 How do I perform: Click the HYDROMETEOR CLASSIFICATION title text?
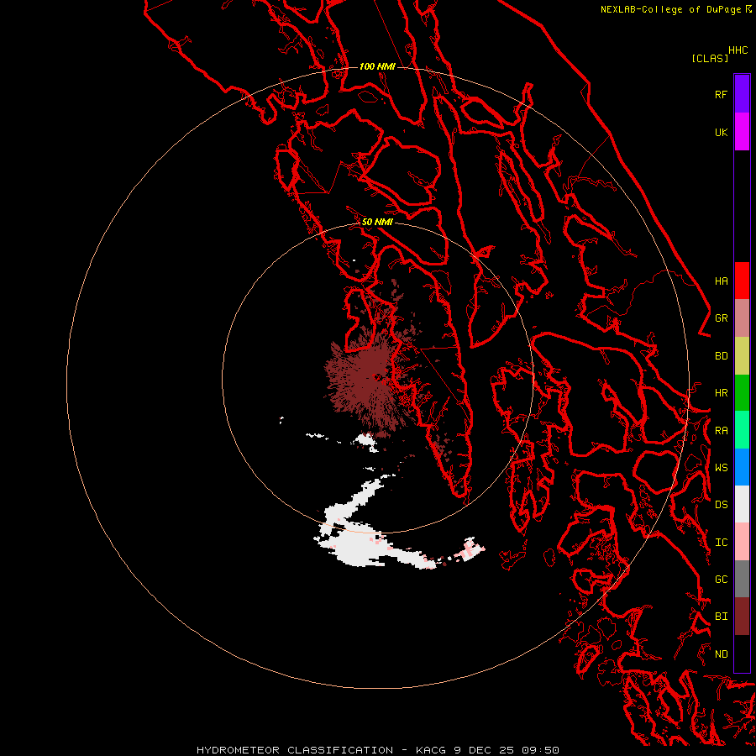pos(295,750)
